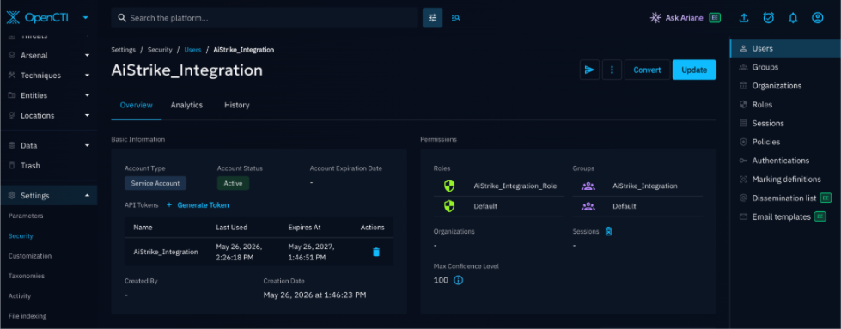Switch to the Overview tab
This screenshot has width=841, height=329.
click(137, 105)
